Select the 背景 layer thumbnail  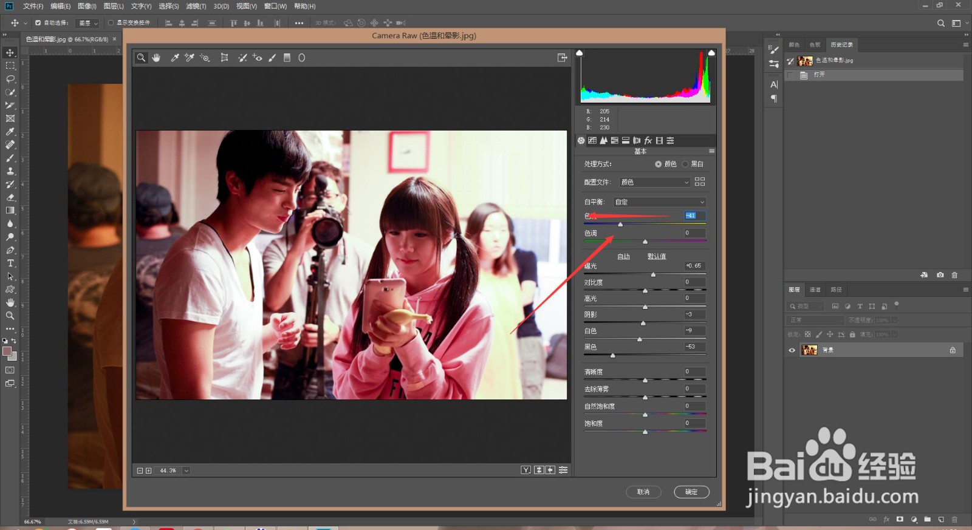[809, 350]
